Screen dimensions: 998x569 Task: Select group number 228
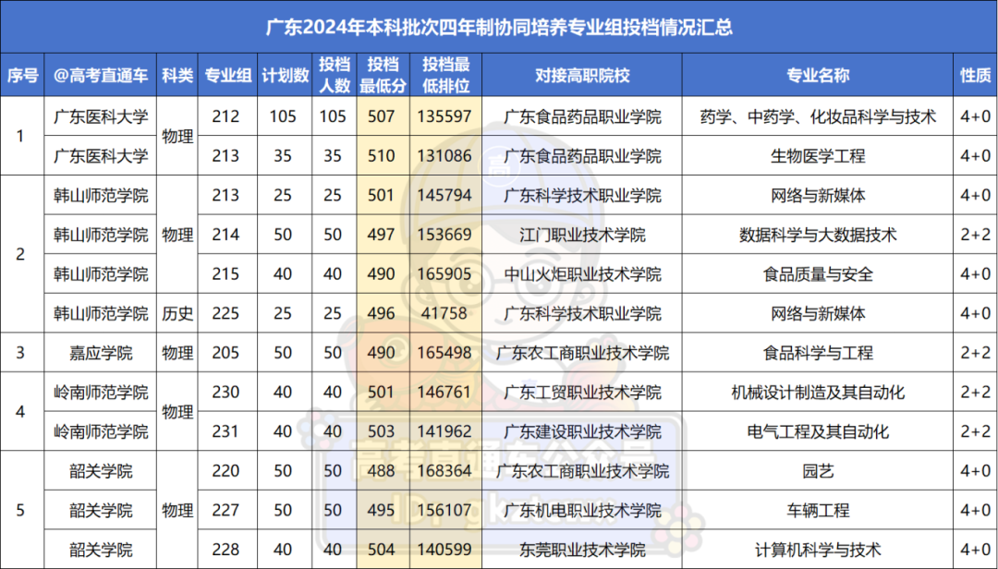click(225, 550)
